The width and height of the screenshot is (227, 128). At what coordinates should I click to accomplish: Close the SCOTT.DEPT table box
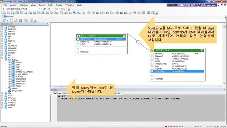124,36
